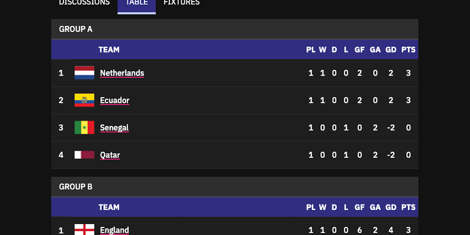This screenshot has width=470, height=235.
Task: Click the Ecuador flag icon
Action: pos(84,100)
